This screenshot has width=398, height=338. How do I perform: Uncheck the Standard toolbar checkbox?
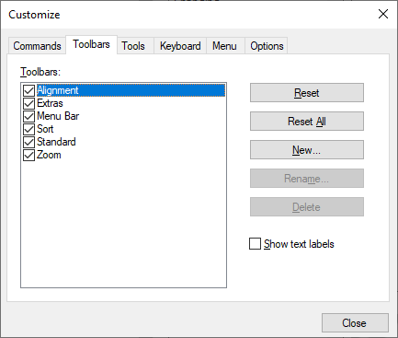[28, 142]
